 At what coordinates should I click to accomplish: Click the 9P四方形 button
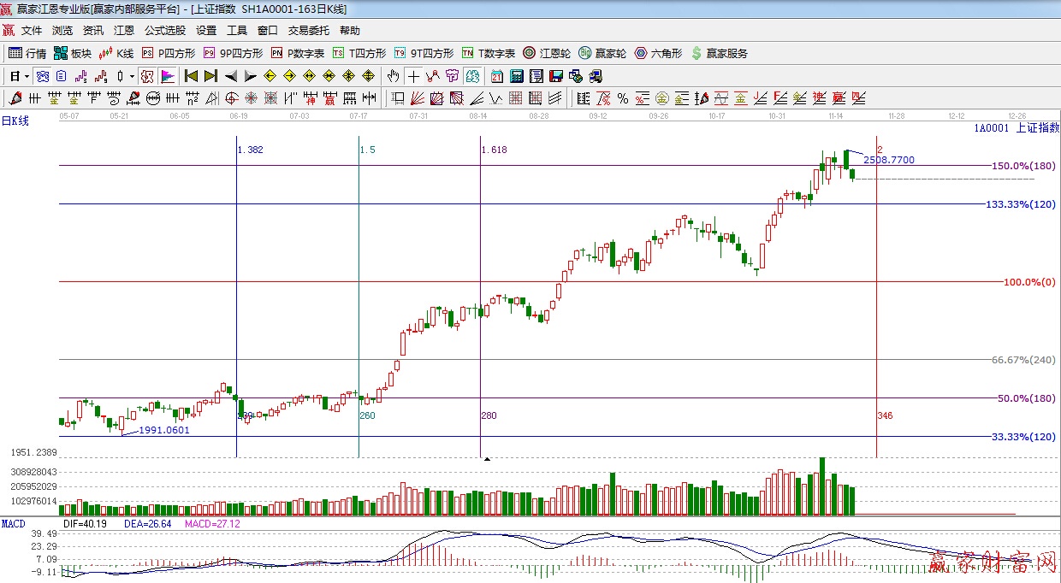233,53
